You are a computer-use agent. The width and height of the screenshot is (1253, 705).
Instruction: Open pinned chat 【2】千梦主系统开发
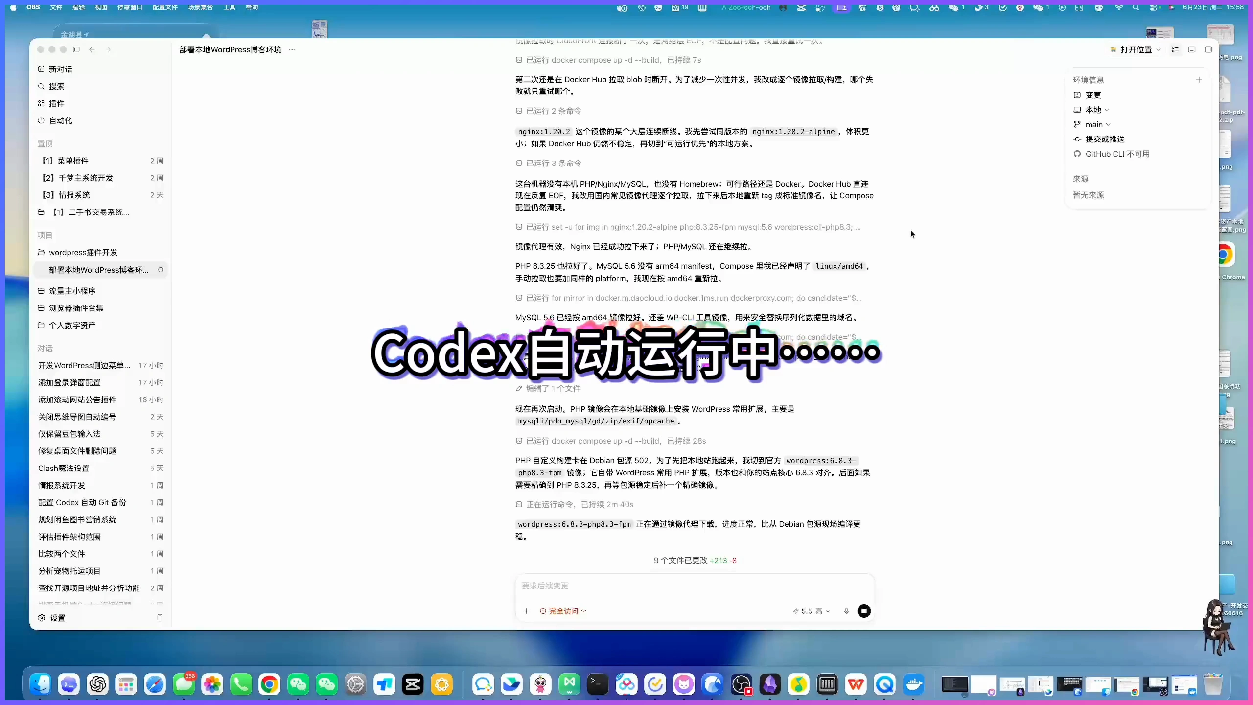[x=101, y=178]
